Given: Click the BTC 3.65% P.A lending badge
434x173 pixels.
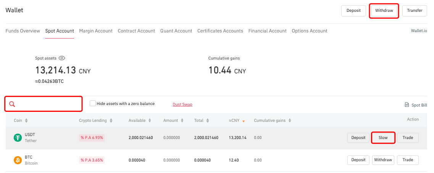Looking at the screenshot, I should click(92, 160).
